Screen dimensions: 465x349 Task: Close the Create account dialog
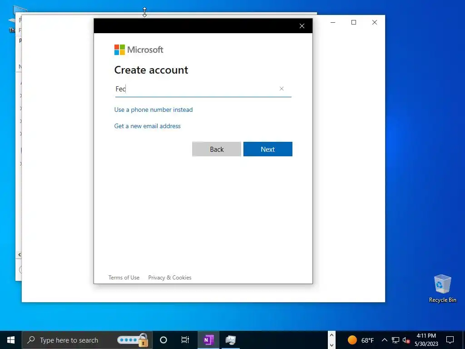coord(302,26)
